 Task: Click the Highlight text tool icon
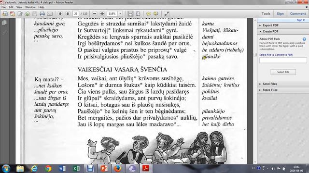(x=156, y=13)
